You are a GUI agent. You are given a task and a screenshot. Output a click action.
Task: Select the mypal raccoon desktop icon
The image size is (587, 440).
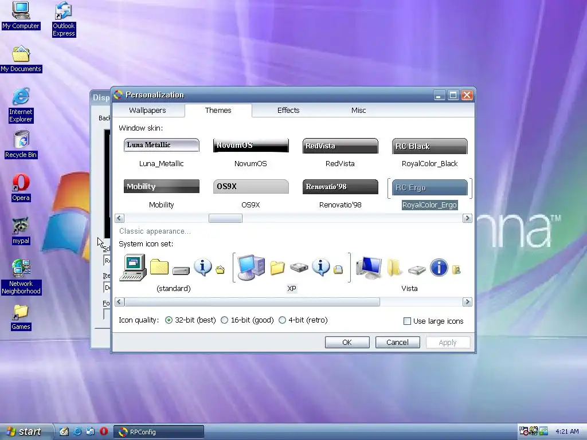(x=21, y=230)
